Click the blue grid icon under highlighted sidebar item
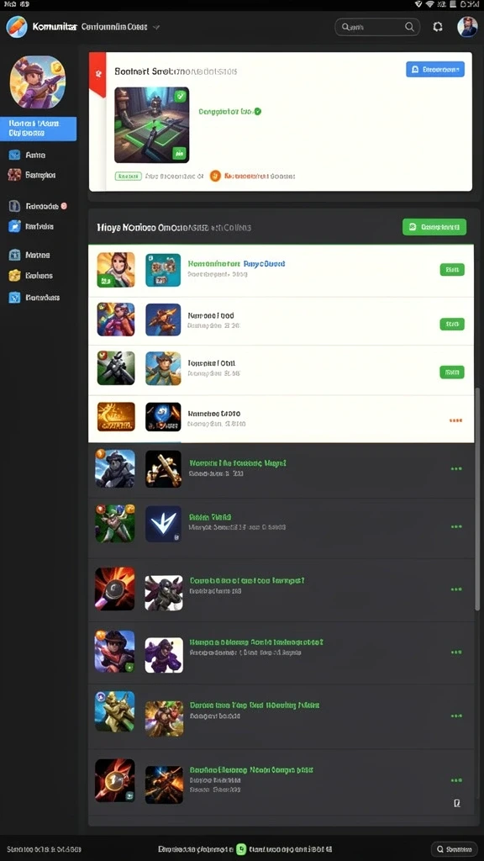This screenshot has width=484, height=861. click(x=15, y=155)
